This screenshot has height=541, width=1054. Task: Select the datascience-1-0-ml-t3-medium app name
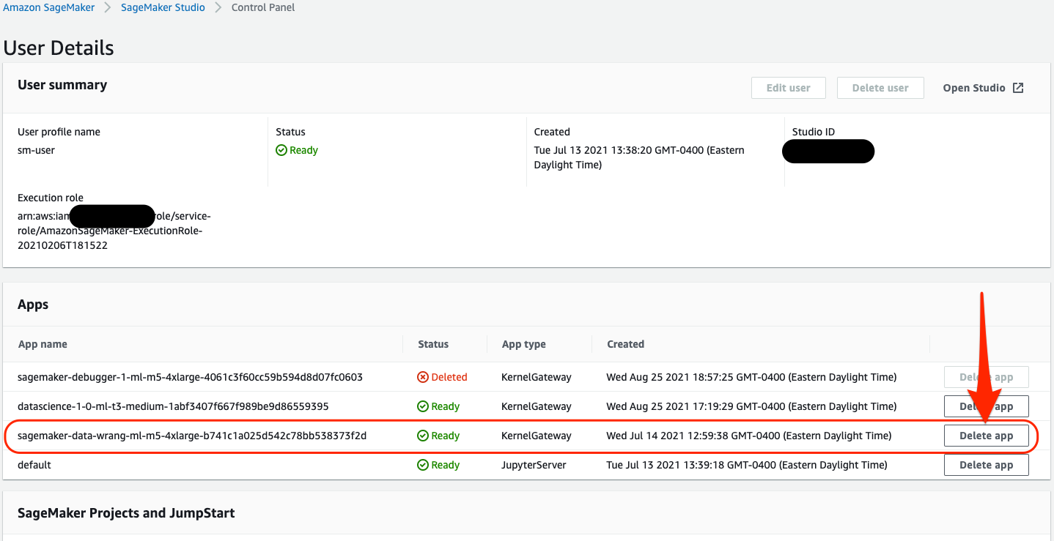(173, 406)
